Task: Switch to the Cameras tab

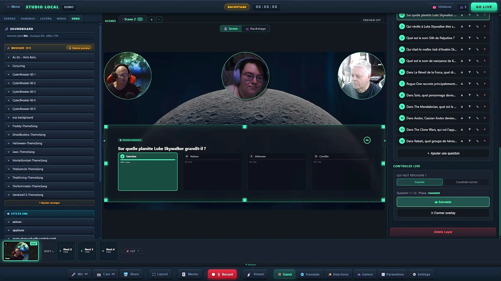Action: pos(28,18)
